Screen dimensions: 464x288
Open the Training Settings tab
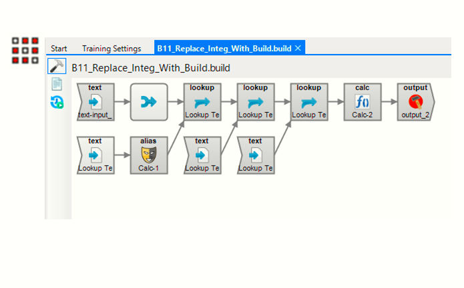(x=111, y=49)
